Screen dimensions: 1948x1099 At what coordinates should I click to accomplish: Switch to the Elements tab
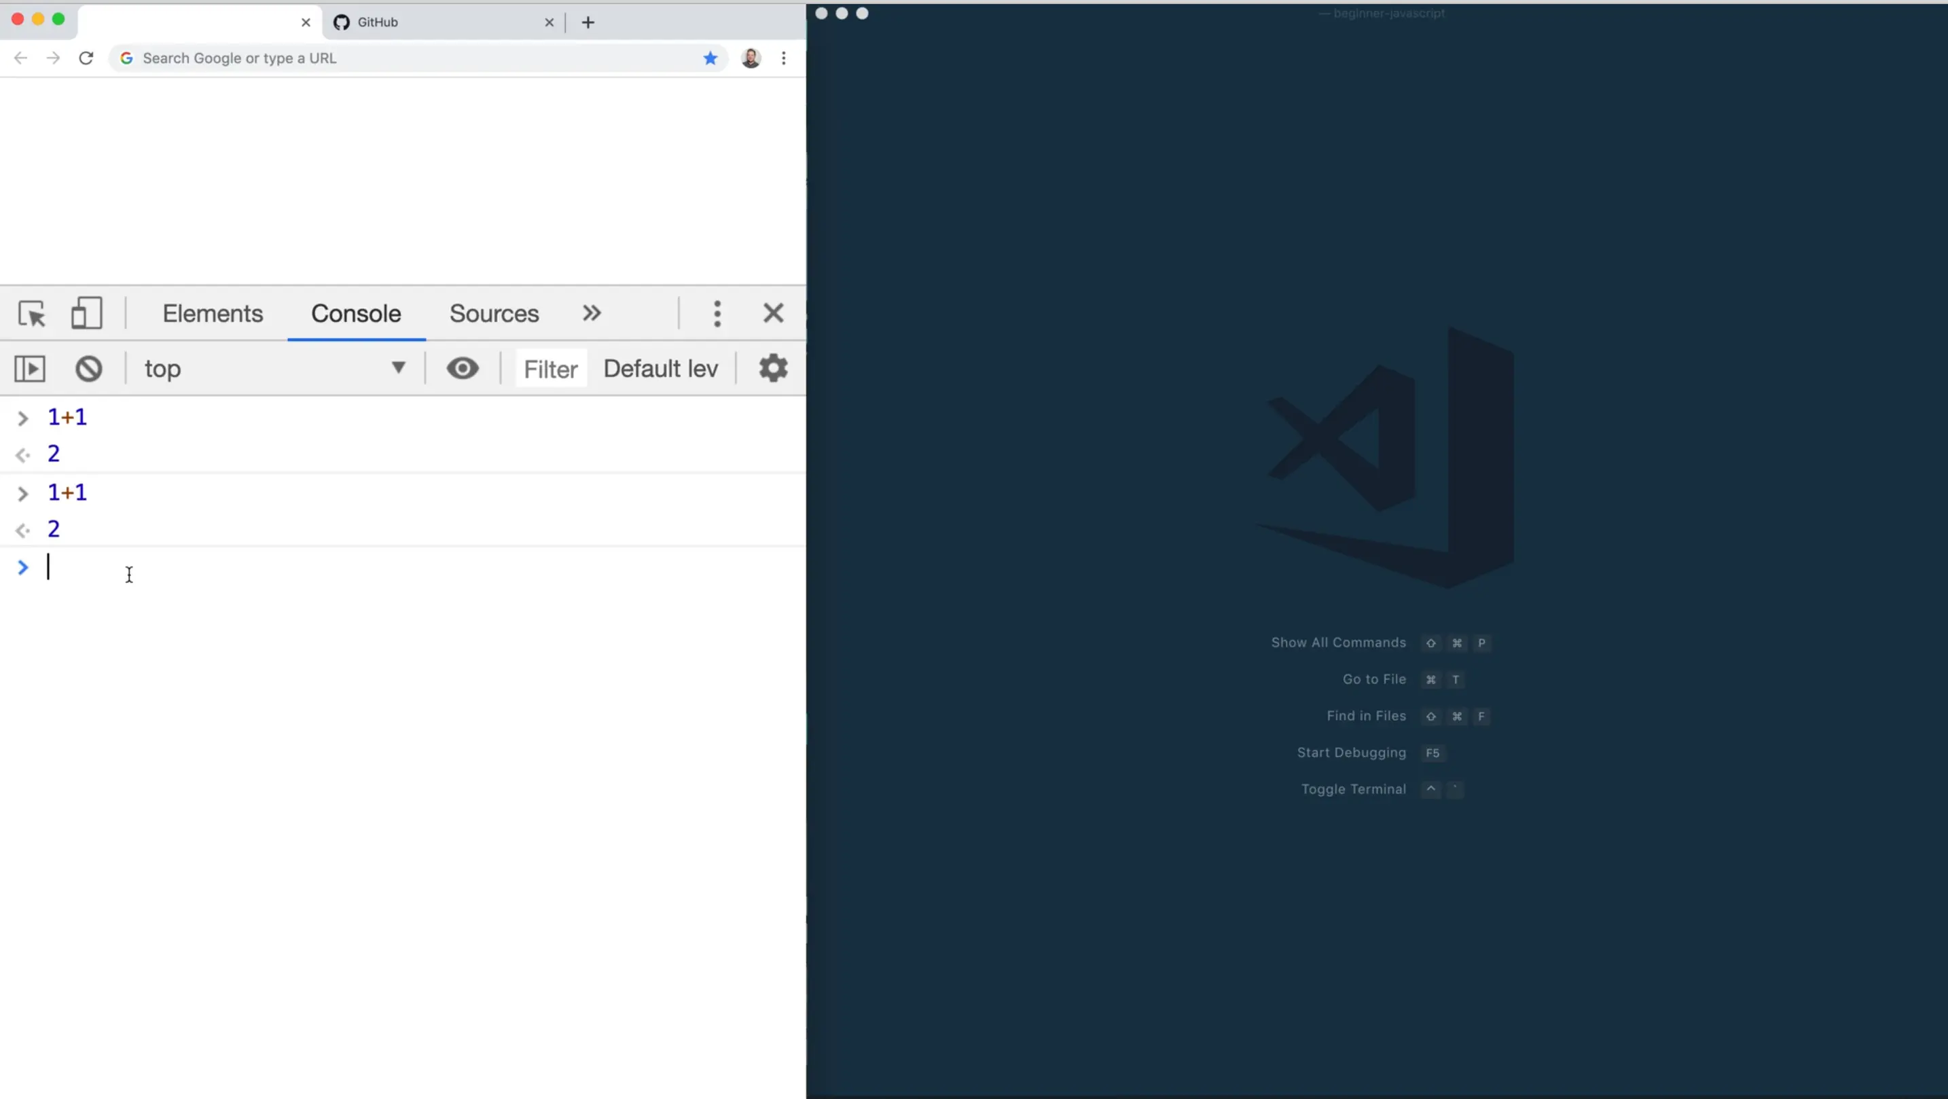[x=213, y=313]
